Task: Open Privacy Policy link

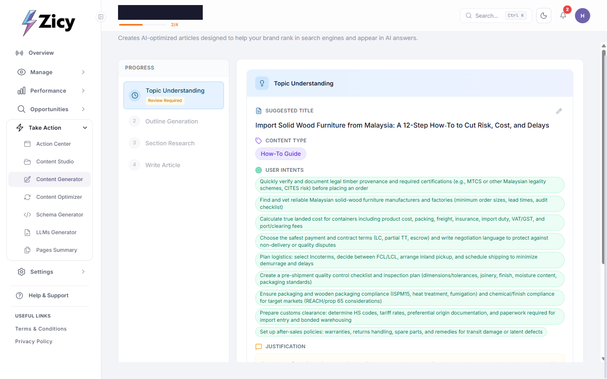Action: tap(34, 342)
